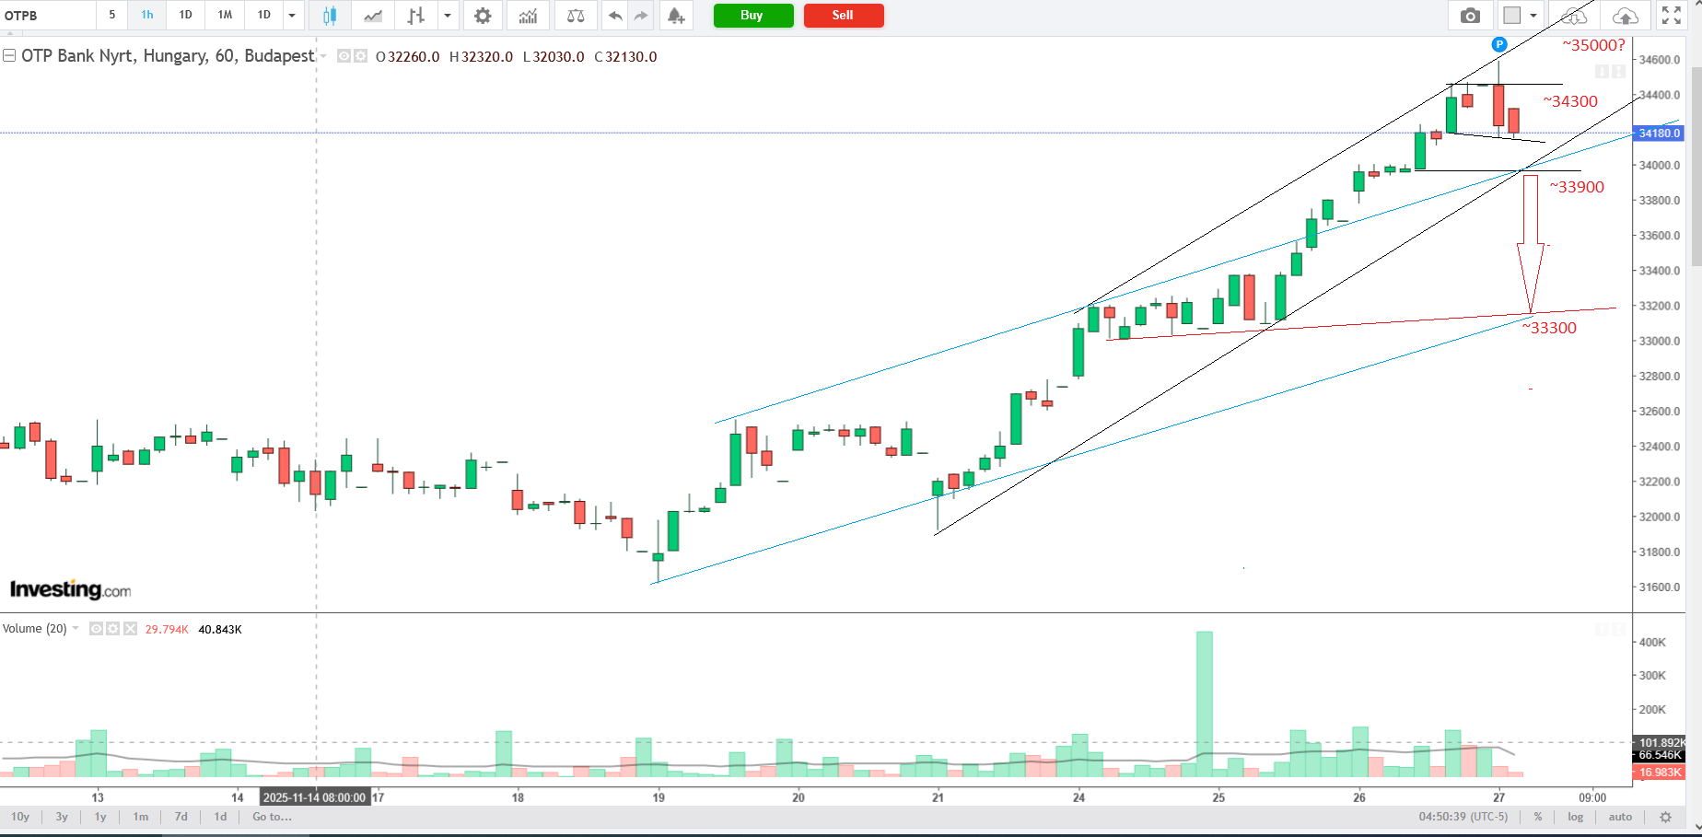The height and width of the screenshot is (837, 1702).
Task: Open the indicators icon in the toolbar
Action: coord(528,16)
